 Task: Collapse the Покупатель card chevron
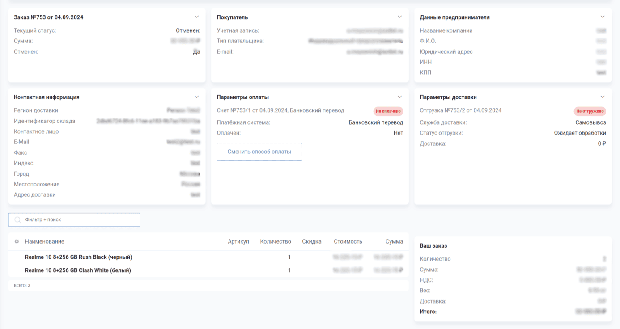[x=399, y=17]
